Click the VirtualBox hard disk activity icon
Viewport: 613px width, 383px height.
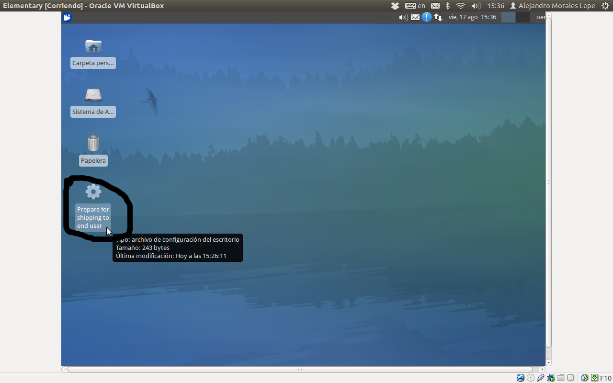coord(520,378)
